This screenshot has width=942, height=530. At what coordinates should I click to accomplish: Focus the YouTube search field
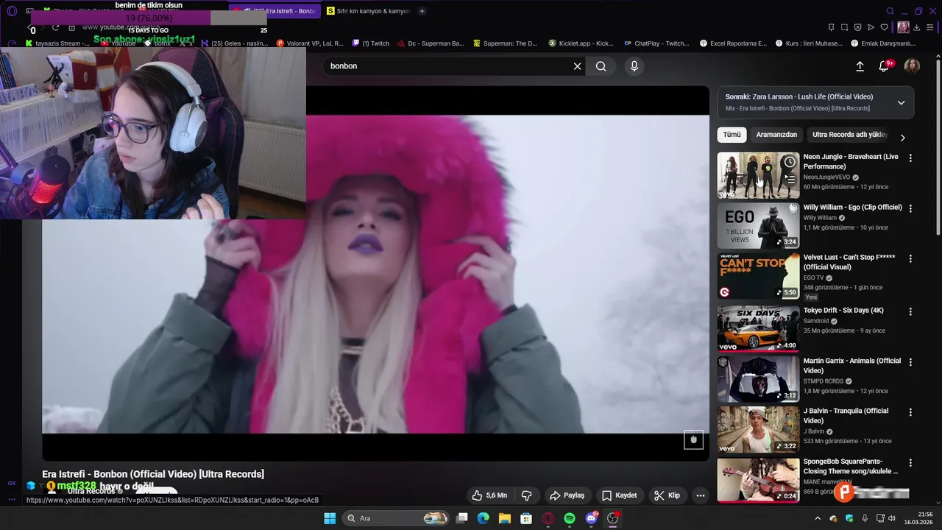[449, 66]
